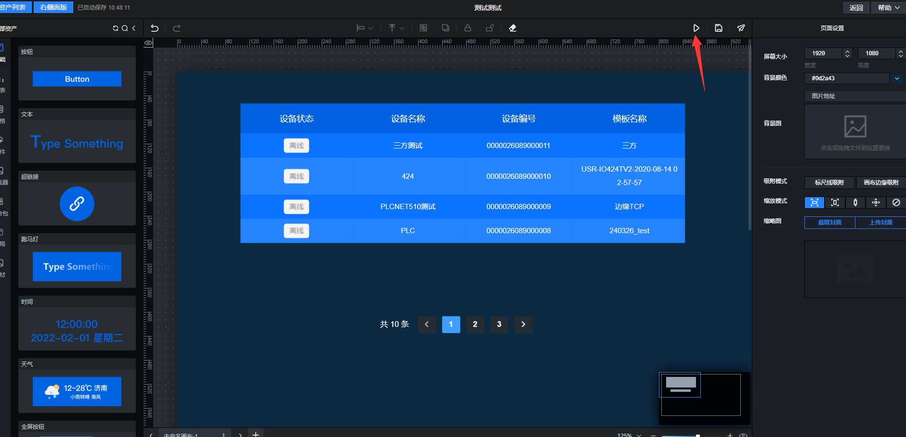The height and width of the screenshot is (437, 906).
Task: Click the undo arrow icon
Action: tap(155, 28)
